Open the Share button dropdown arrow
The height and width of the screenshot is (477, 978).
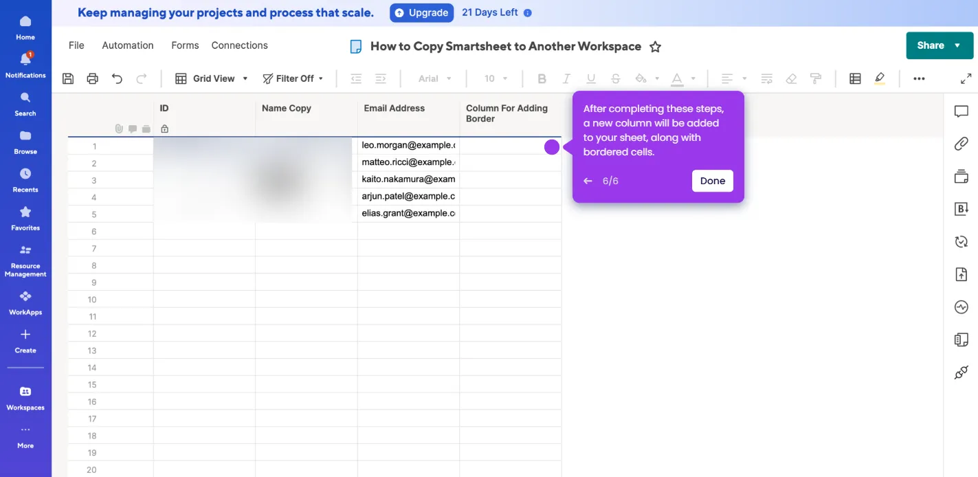957,45
